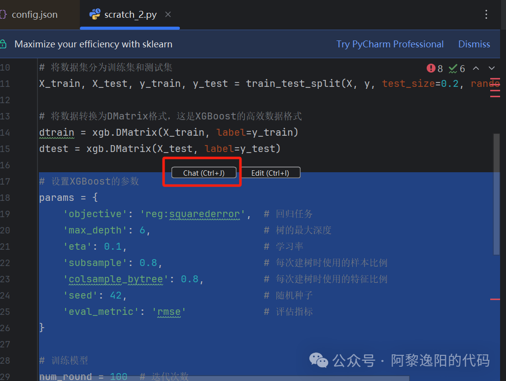506x381 pixels.
Task: Click line number 14 in the gutter
Action: (x=5, y=132)
